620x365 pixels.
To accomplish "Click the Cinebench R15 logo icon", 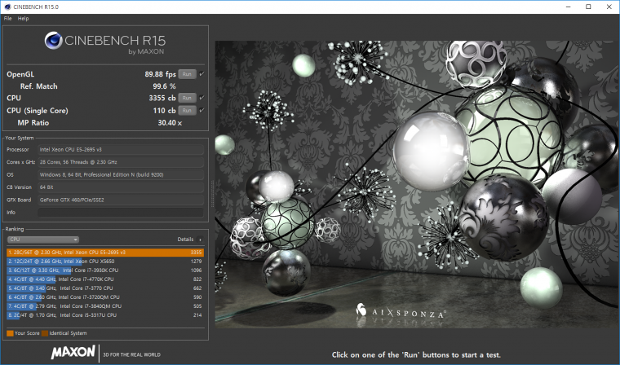I will pos(53,41).
